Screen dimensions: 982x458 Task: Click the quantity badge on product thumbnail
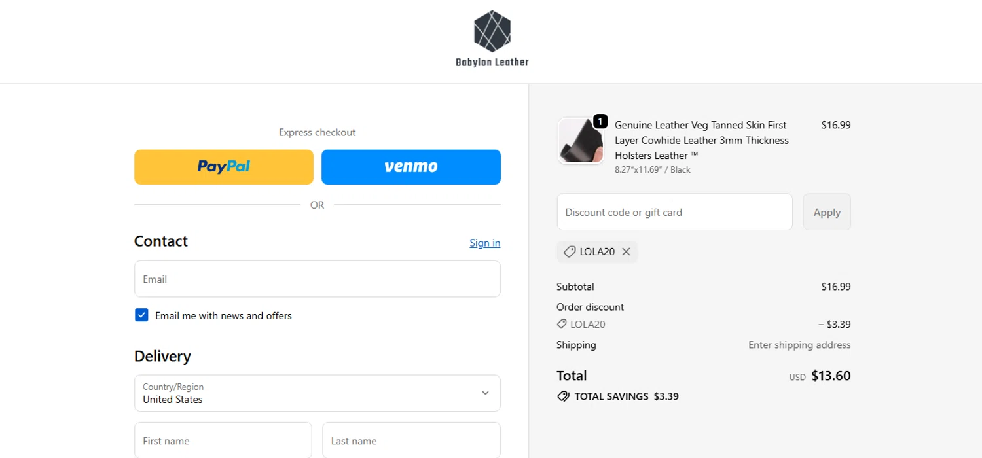[600, 121]
